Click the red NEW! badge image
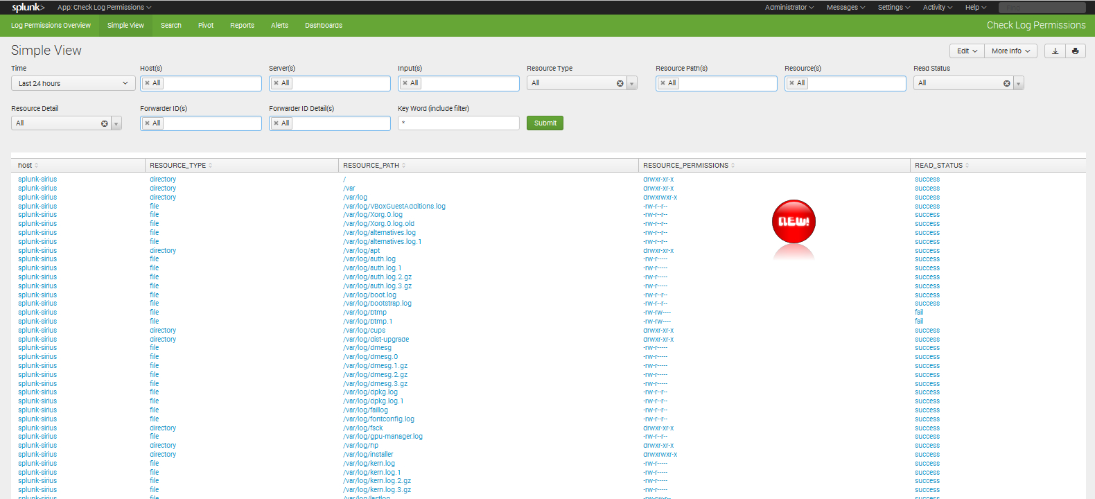The width and height of the screenshot is (1095, 499). tap(794, 222)
